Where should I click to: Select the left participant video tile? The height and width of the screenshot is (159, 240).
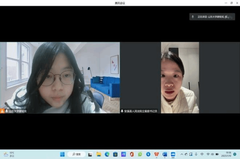[x=60, y=78]
